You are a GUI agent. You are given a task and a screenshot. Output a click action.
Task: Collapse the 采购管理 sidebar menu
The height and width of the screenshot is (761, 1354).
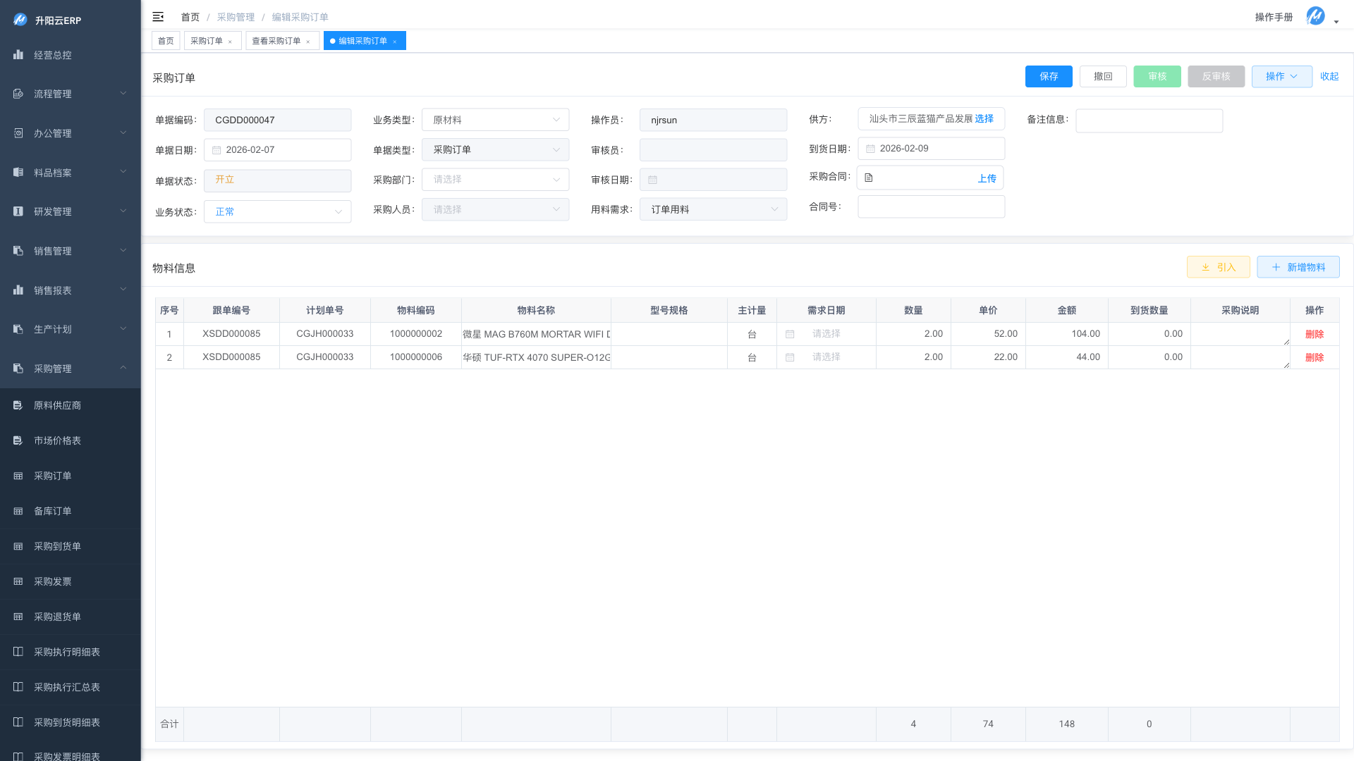(71, 369)
